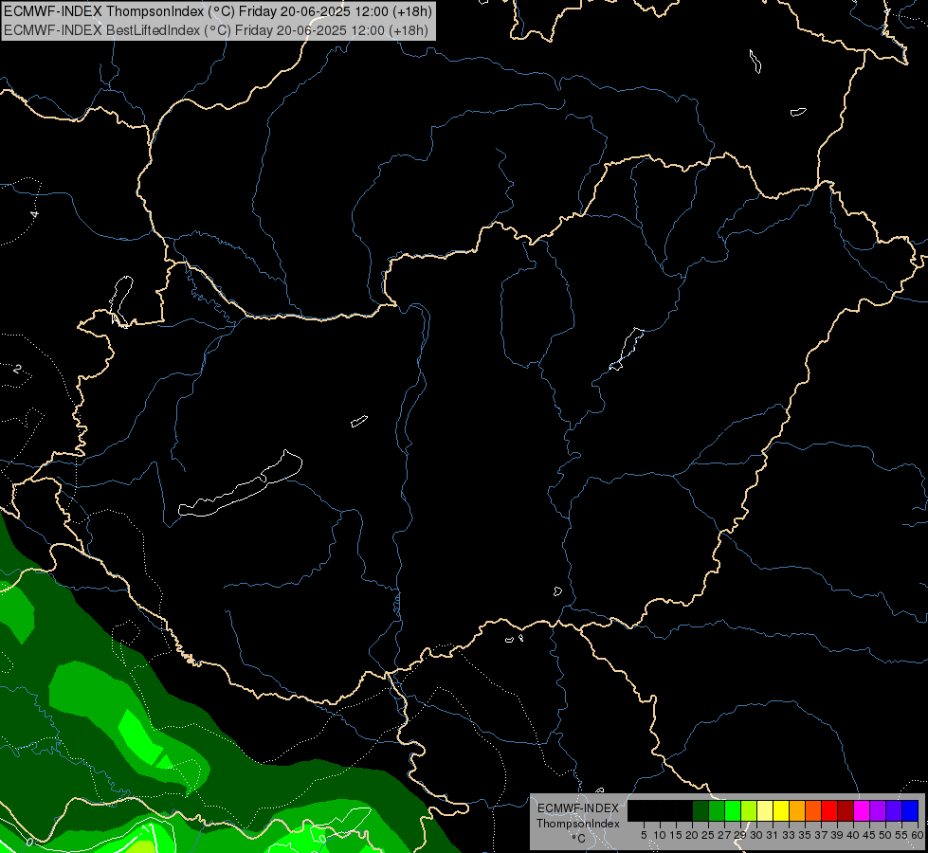This screenshot has width=928, height=853.
Task: Click the legend tick label 29
Action: pyautogui.click(x=740, y=835)
